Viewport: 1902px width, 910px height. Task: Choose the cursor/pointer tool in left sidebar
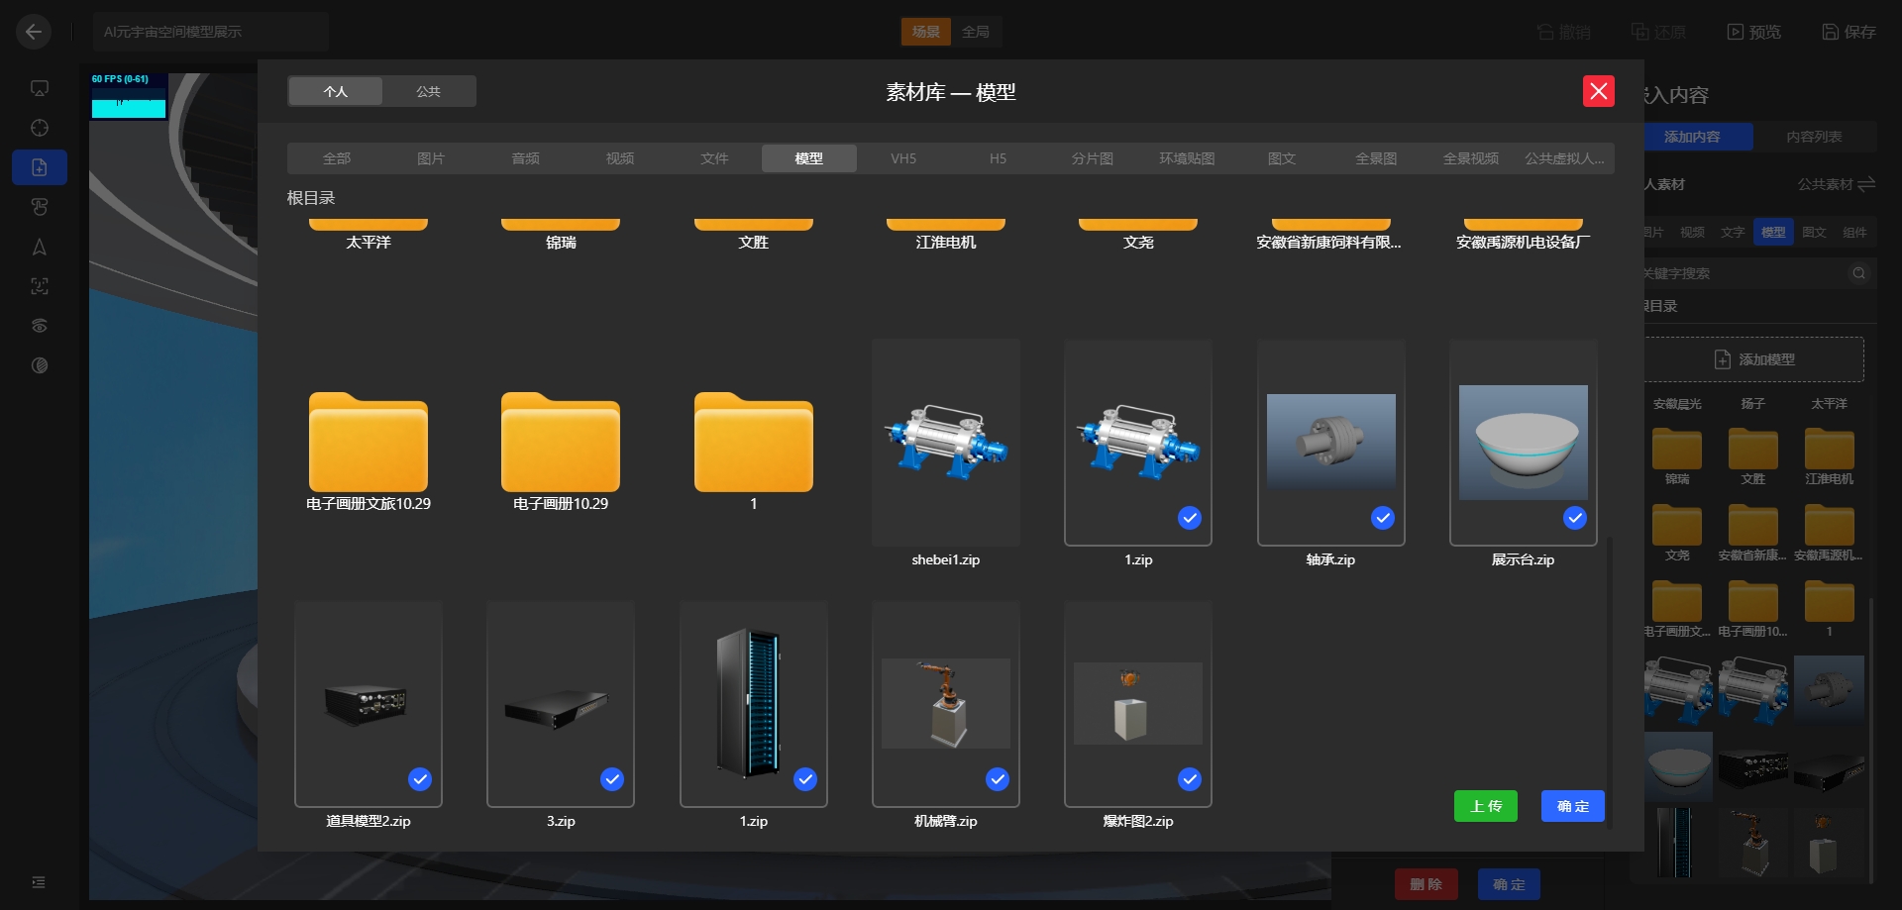(39, 247)
